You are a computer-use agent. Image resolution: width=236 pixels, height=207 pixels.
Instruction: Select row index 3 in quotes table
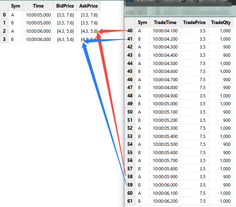click(x=4, y=39)
